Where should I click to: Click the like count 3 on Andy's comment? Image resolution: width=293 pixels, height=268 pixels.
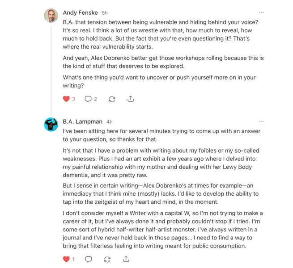click(74, 99)
